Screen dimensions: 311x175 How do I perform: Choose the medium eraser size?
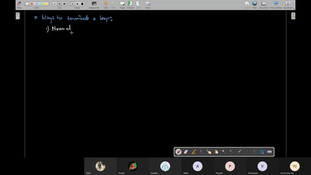coord(77,4)
